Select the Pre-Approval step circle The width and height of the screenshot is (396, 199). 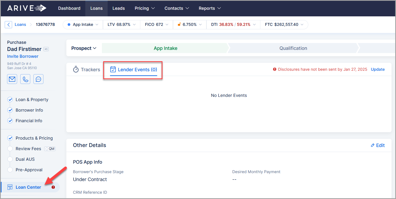(10, 170)
